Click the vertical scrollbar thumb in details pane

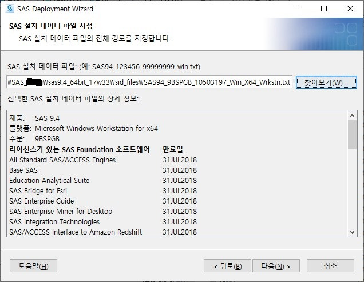coord(352,134)
